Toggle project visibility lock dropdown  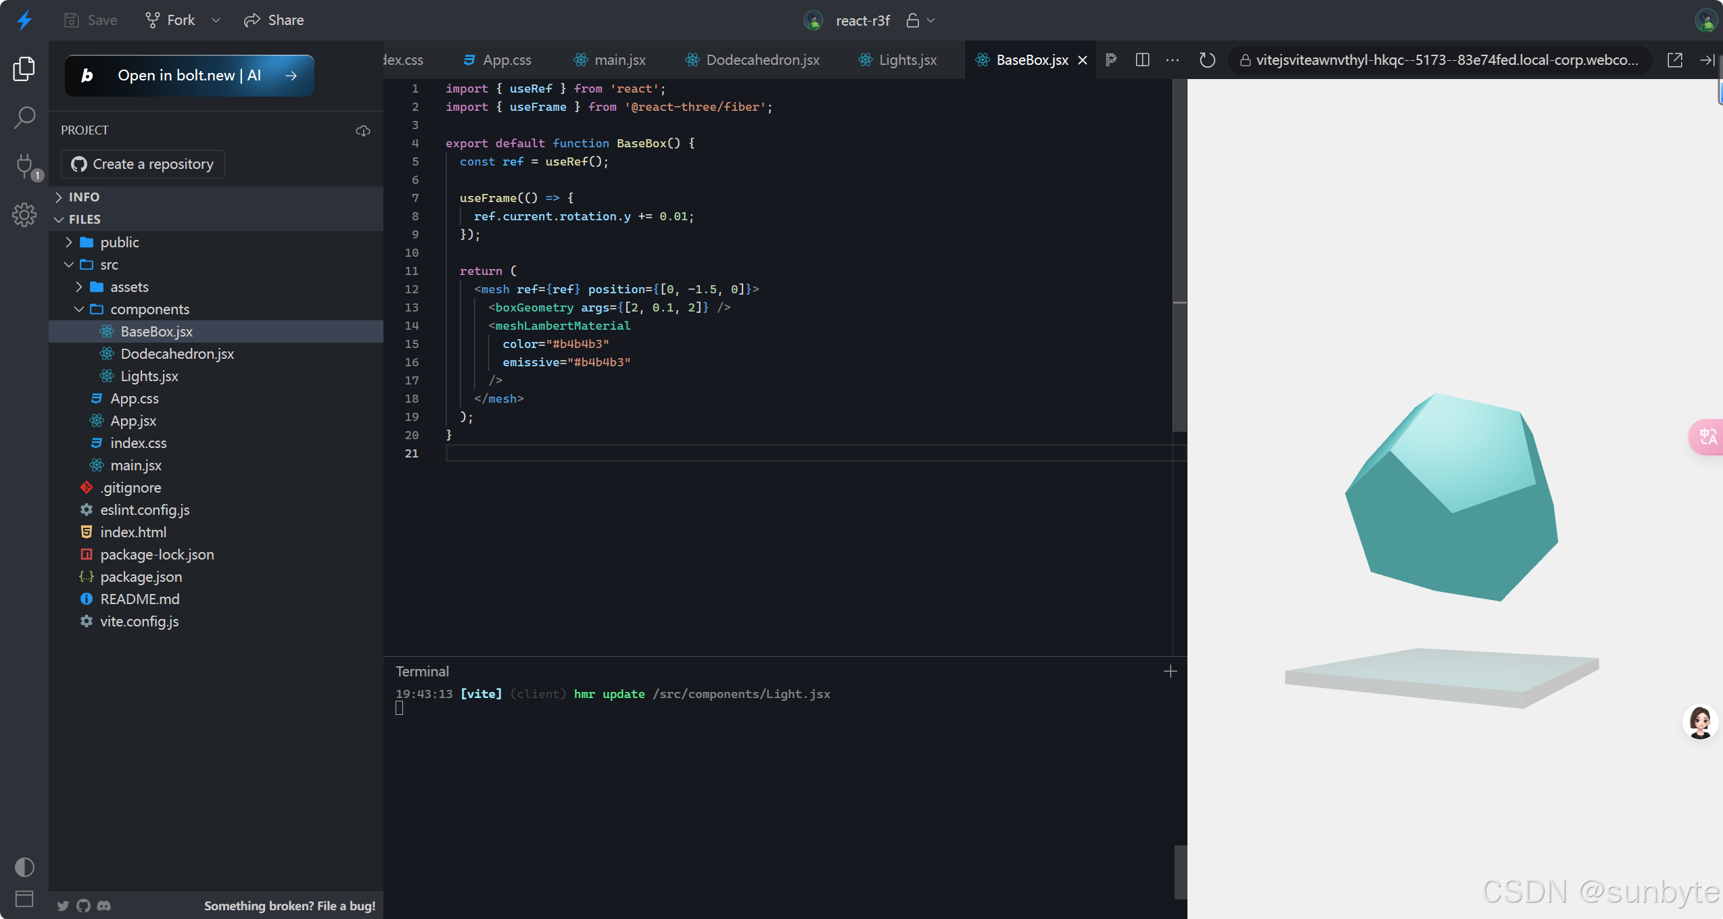click(x=920, y=20)
